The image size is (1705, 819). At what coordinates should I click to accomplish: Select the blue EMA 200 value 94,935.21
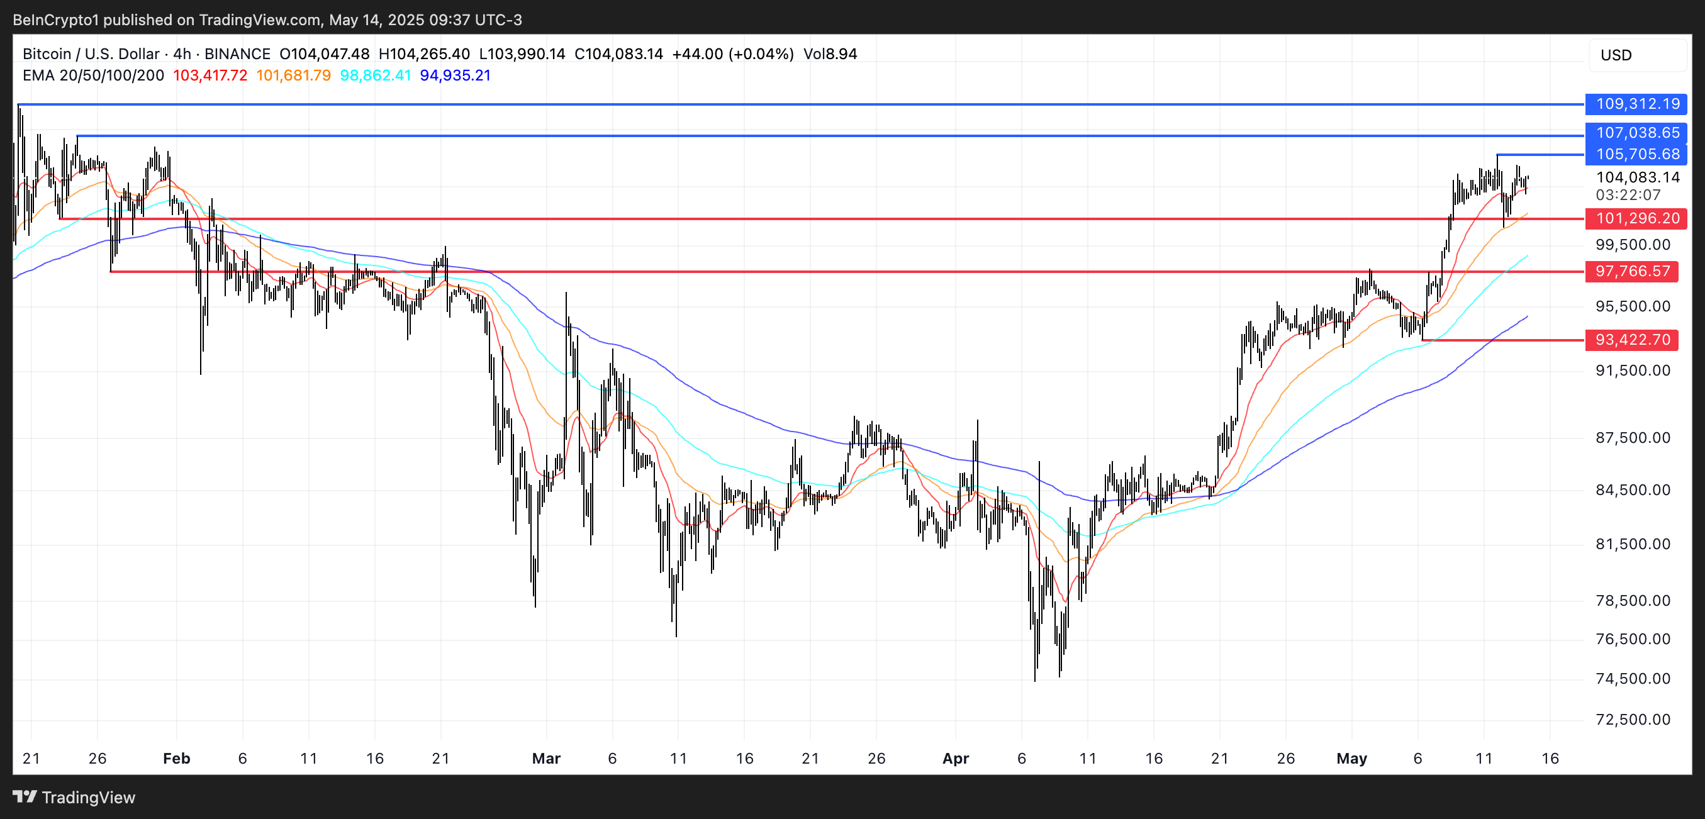click(456, 75)
